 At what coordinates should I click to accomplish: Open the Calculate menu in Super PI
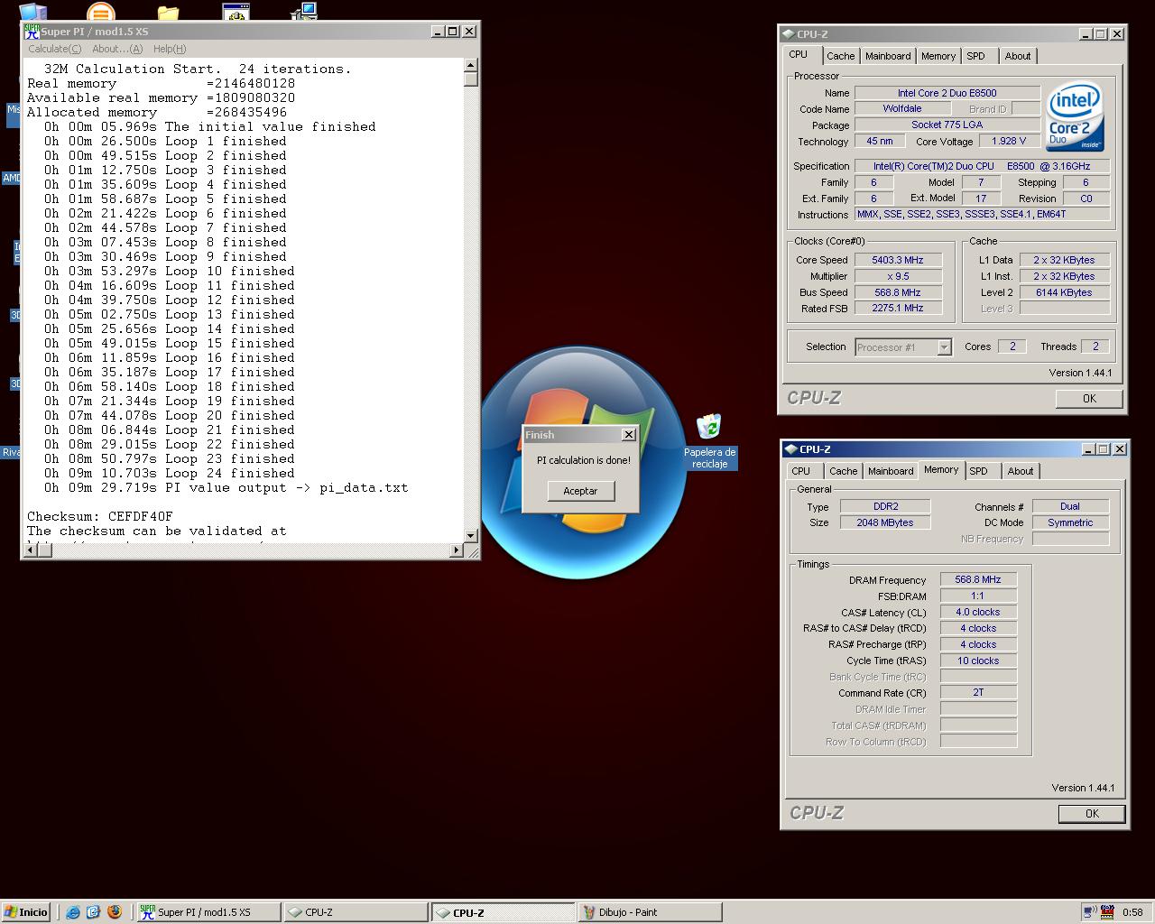[x=54, y=49]
